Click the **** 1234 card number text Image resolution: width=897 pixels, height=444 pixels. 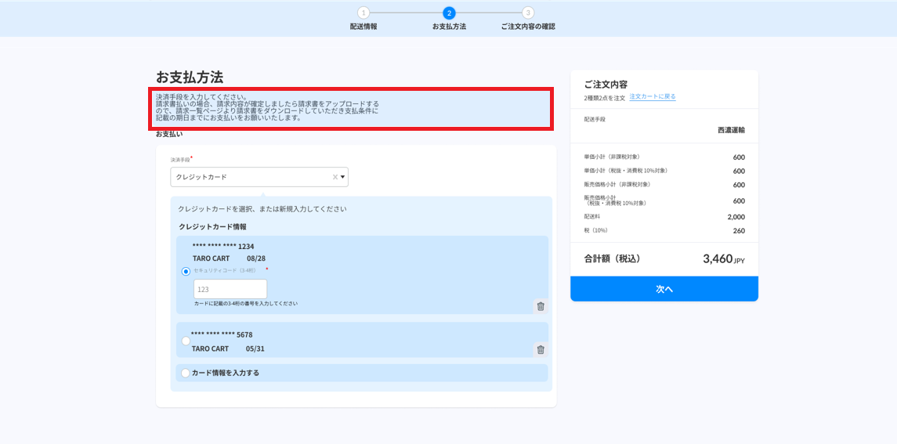pyautogui.click(x=223, y=246)
